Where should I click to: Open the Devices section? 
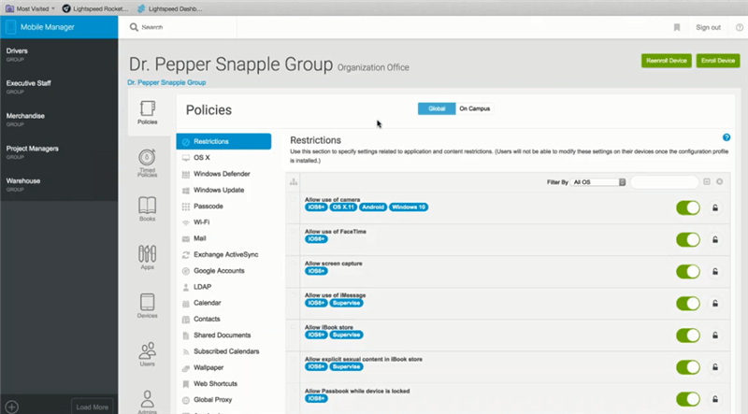148,306
